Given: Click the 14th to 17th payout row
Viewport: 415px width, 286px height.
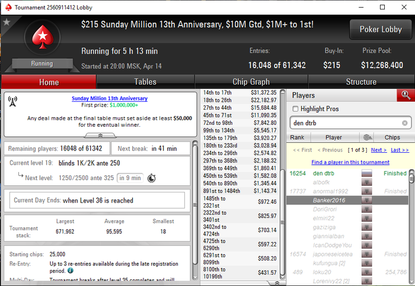Looking at the screenshot, I should pyautogui.click(x=240, y=92).
